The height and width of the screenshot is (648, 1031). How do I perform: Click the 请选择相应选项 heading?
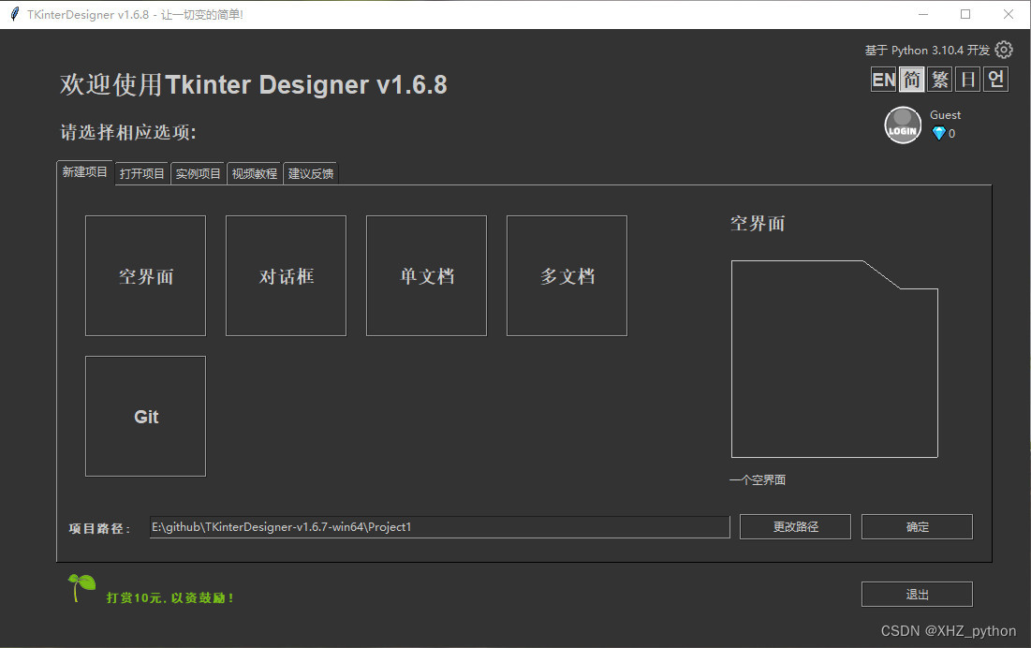pos(128,132)
